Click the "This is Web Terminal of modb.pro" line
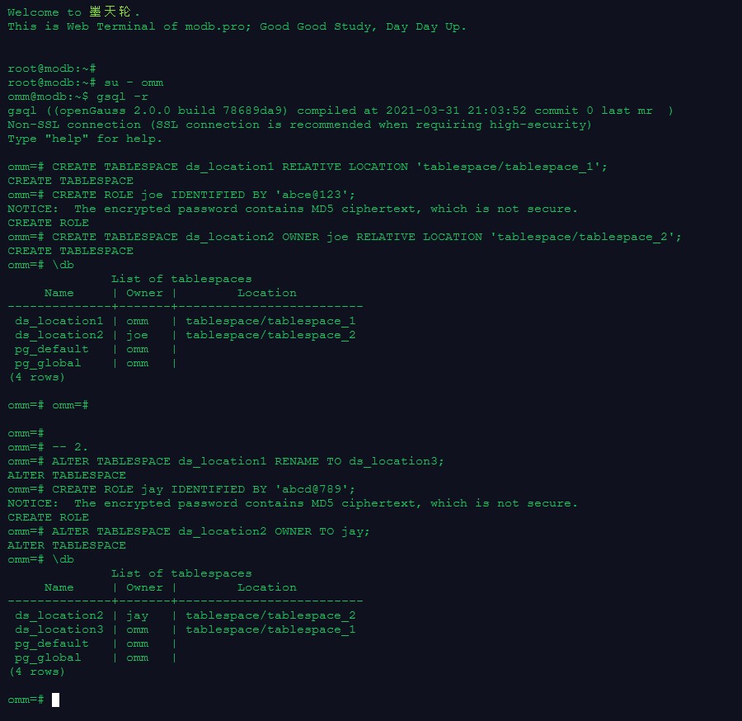This screenshot has width=742, height=721. click(237, 26)
